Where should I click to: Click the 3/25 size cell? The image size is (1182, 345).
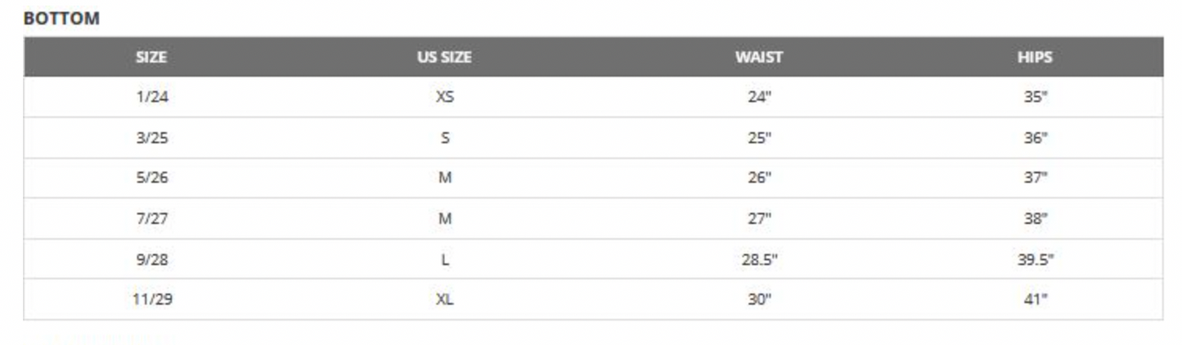151,137
